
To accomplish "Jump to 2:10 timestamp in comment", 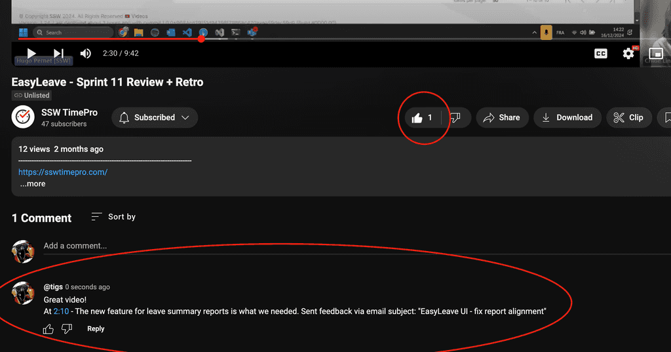I will click(x=61, y=311).
